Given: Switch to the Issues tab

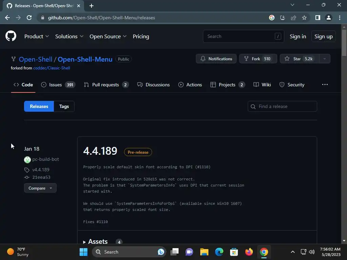Looking at the screenshot, I should pos(58,85).
